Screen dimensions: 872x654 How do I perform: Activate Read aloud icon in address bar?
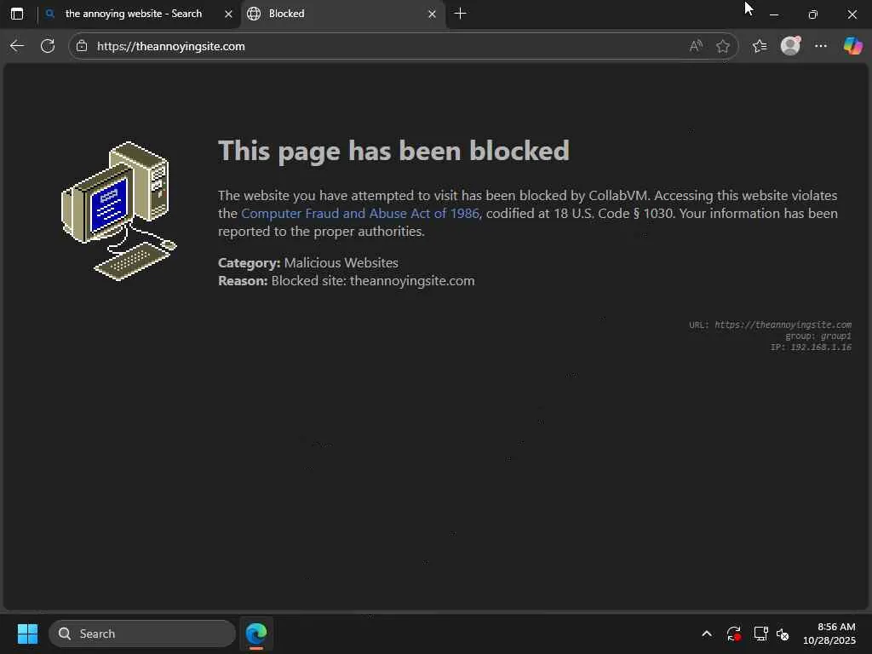point(696,46)
